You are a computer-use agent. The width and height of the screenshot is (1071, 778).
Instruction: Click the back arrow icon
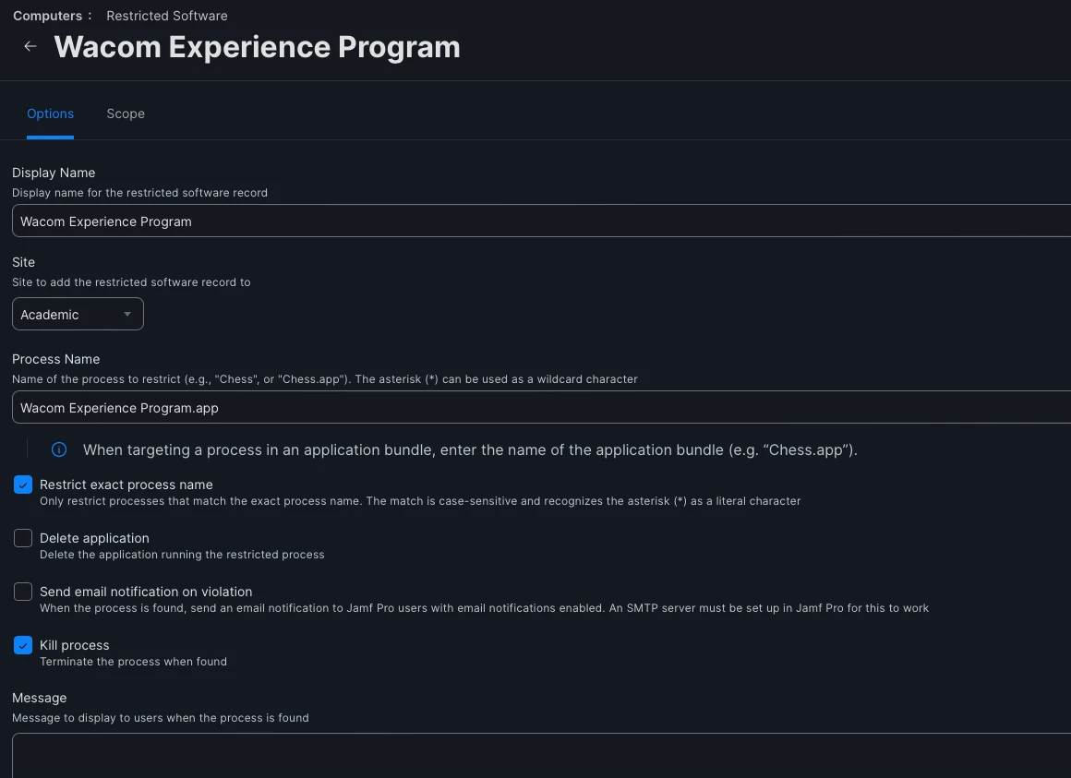click(x=30, y=46)
